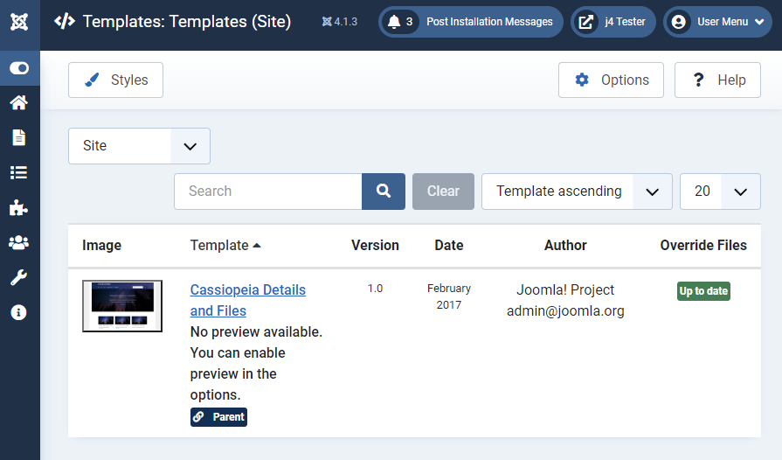
Task: Click the Author column header
Action: (565, 246)
